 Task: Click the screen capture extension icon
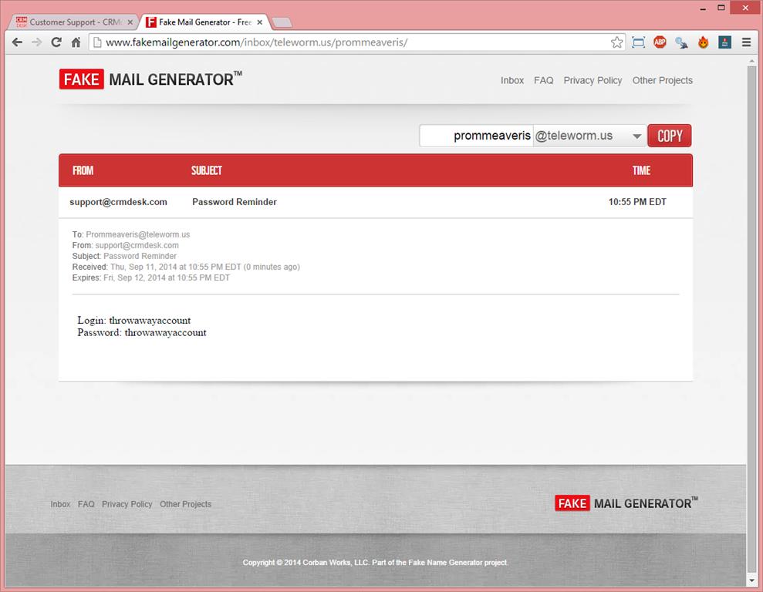pos(638,42)
